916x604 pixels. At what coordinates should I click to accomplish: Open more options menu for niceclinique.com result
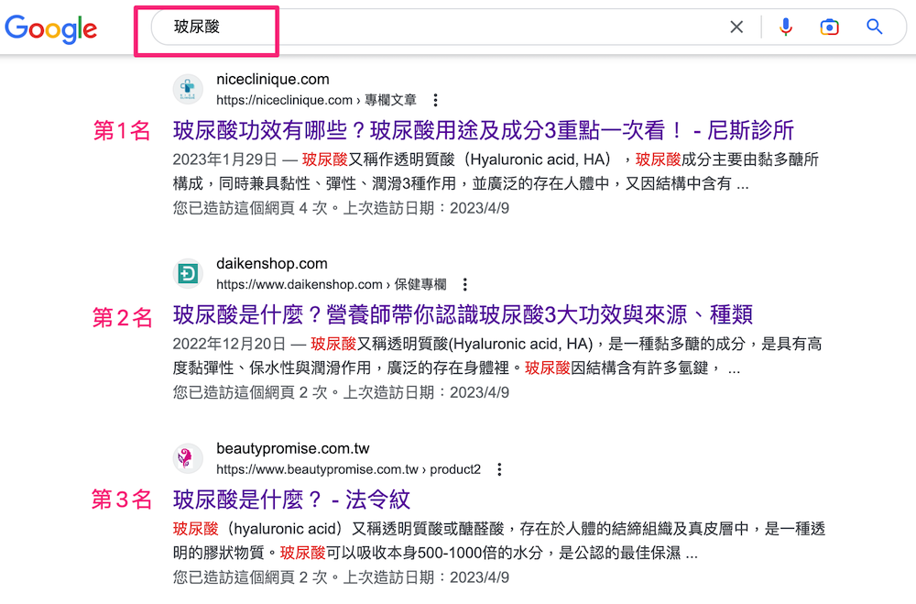(435, 100)
